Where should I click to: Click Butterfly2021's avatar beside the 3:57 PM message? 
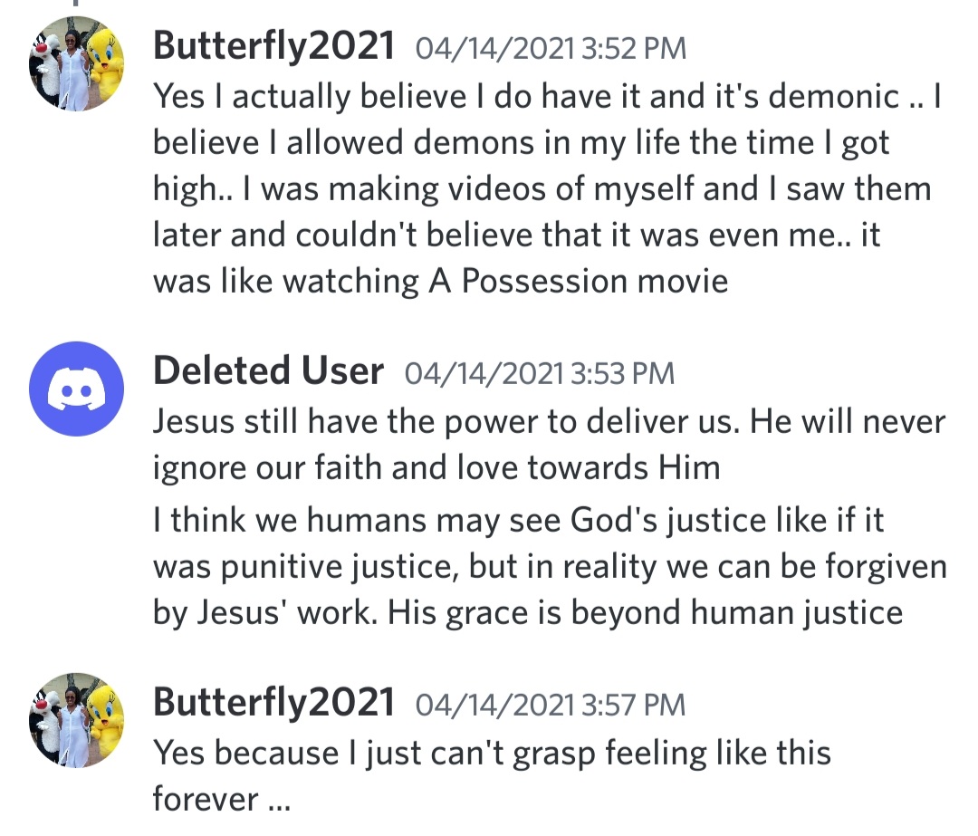[76, 720]
